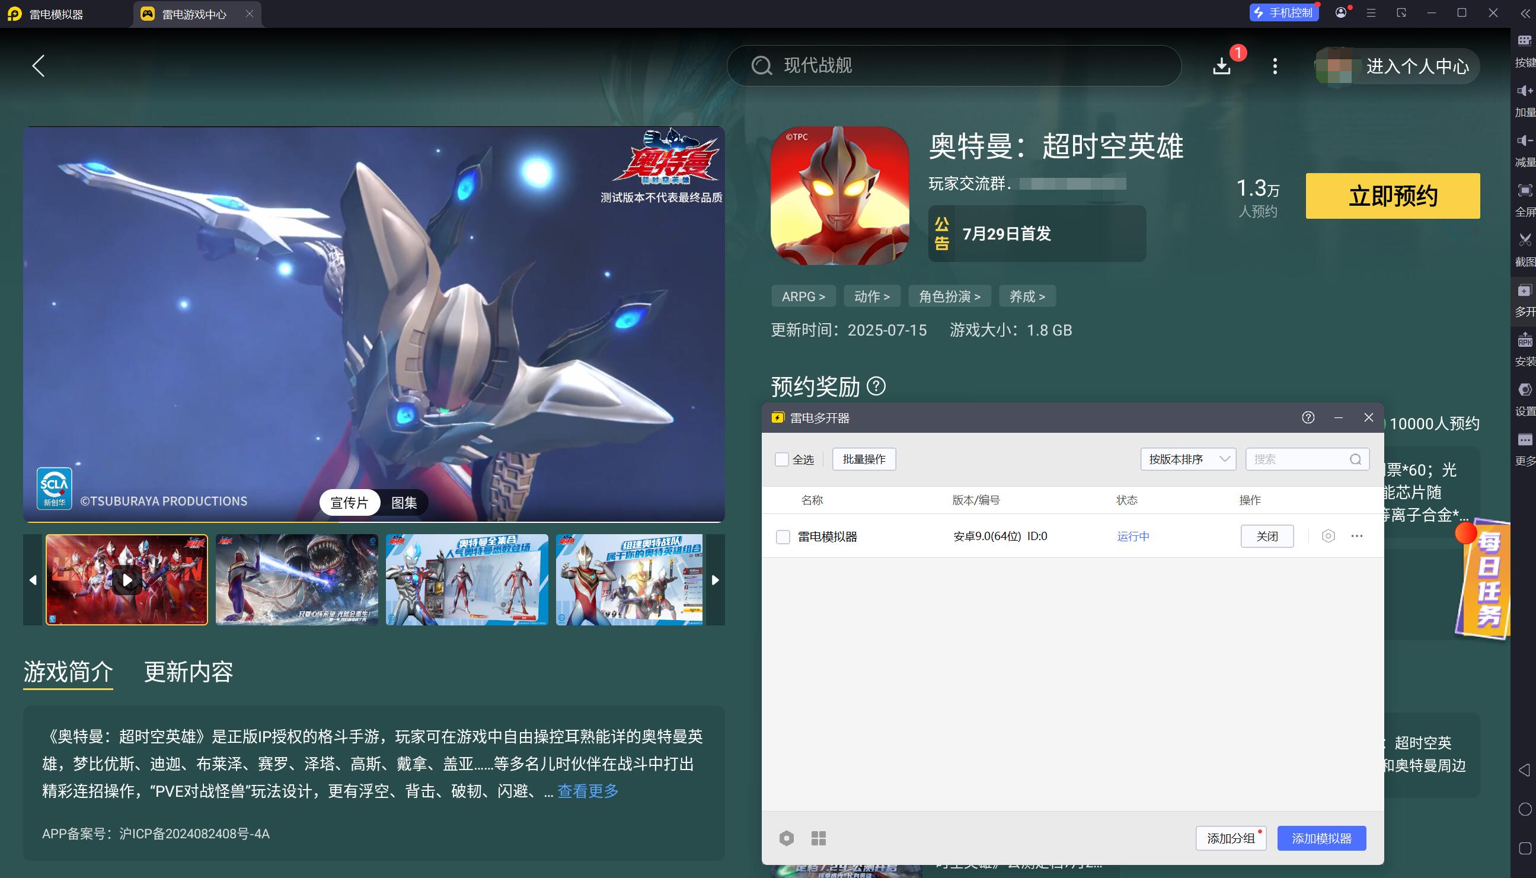1536x878 pixels.
Task: Open 查看更多 link in game intro
Action: pos(587,791)
